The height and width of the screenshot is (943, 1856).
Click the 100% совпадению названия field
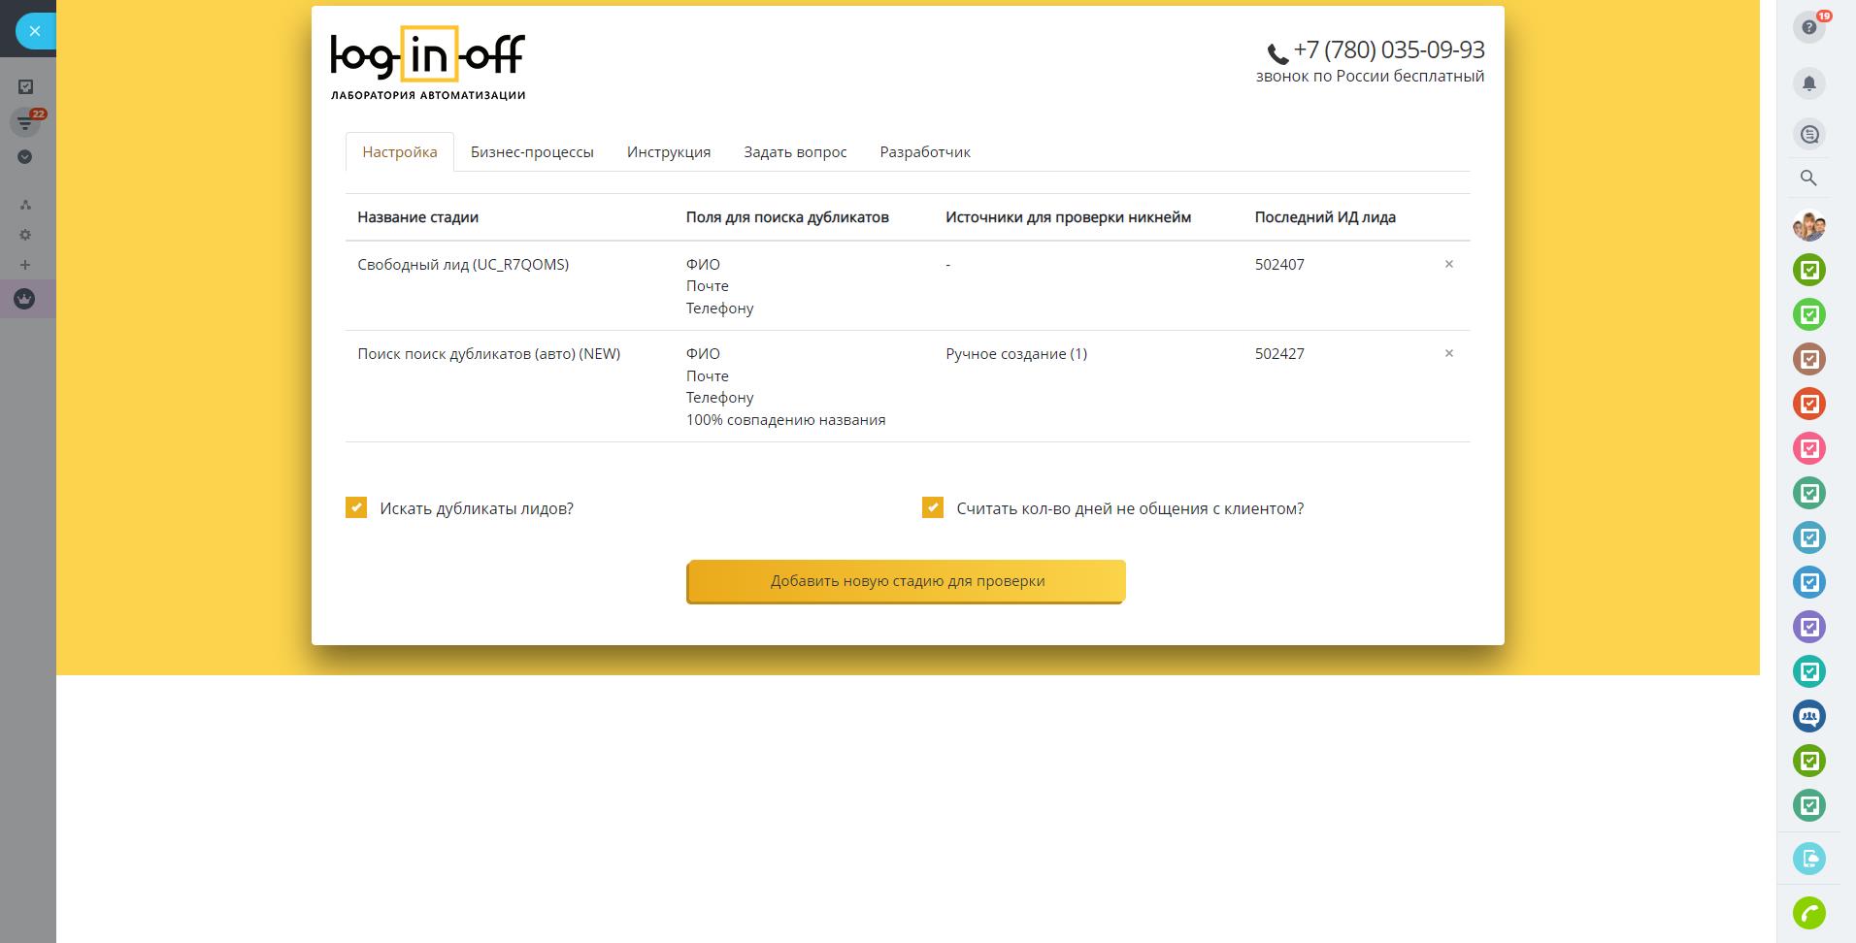coord(785,420)
